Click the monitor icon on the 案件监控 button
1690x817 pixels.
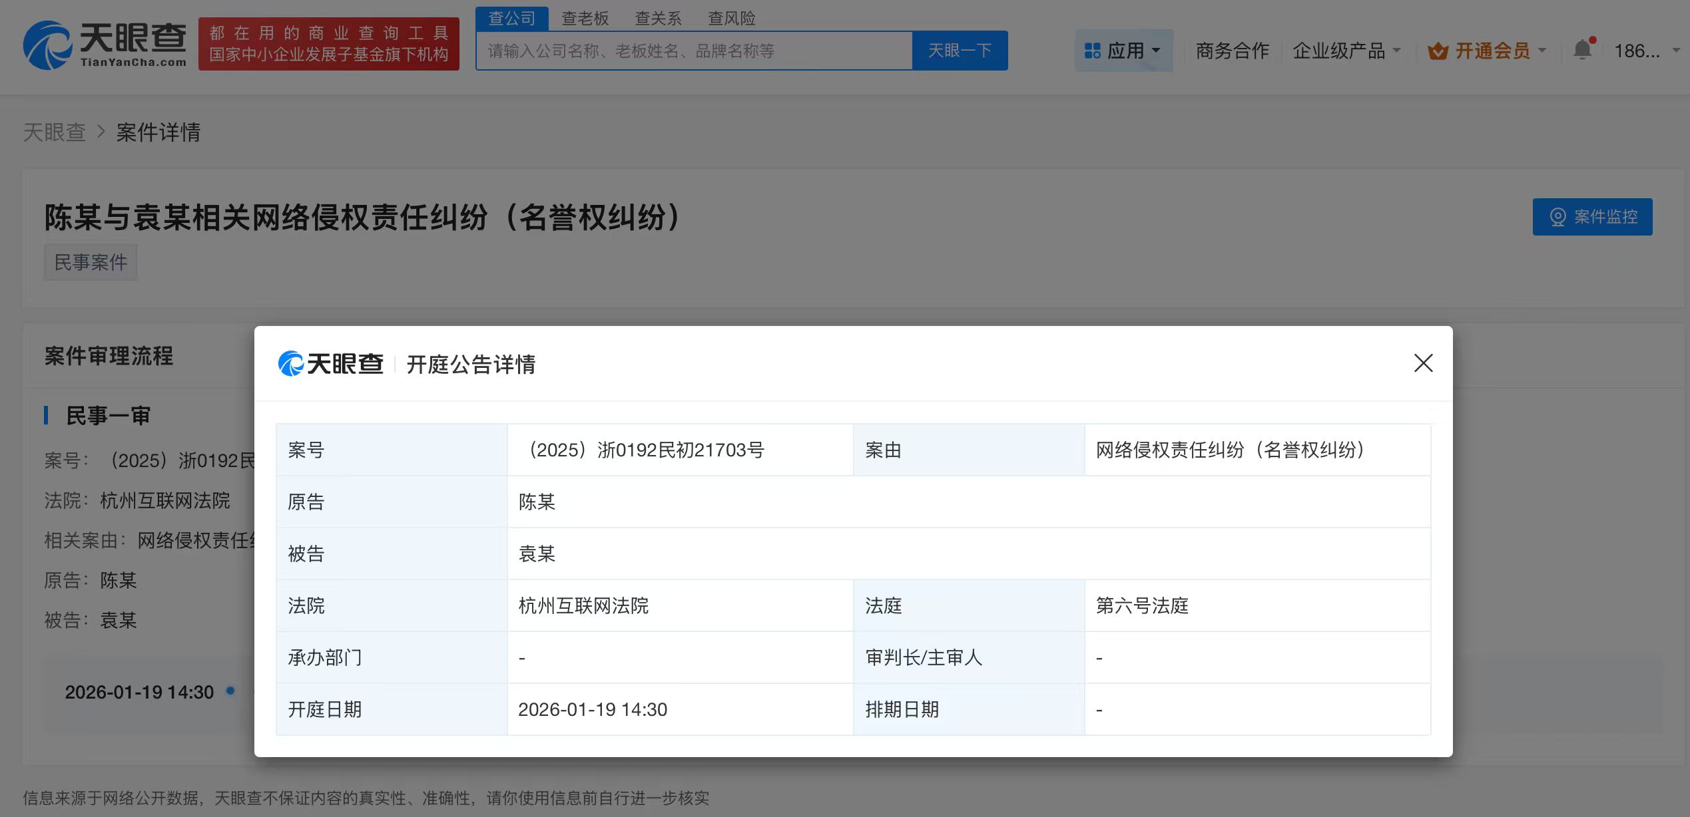pyautogui.click(x=1557, y=216)
